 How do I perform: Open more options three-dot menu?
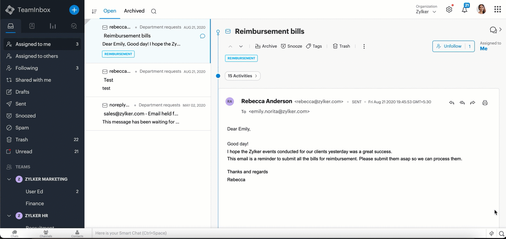click(364, 46)
